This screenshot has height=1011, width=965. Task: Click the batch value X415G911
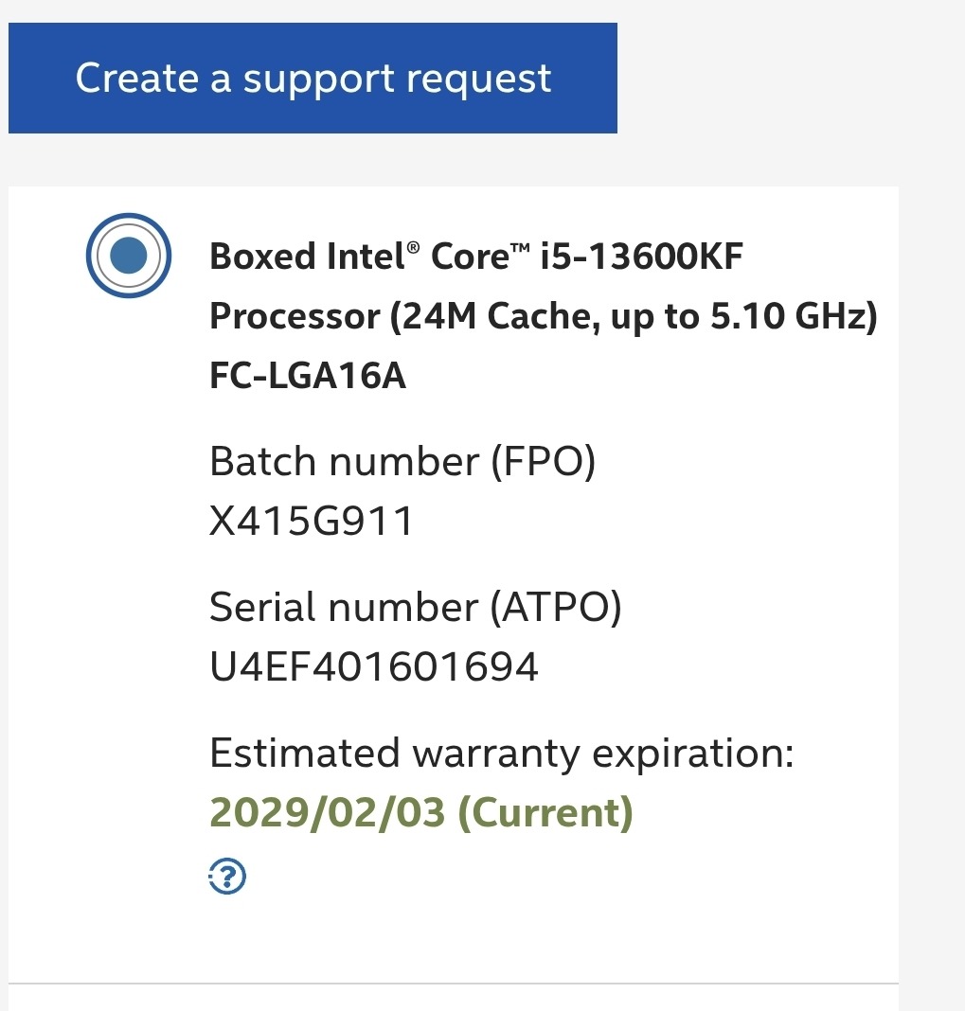pyautogui.click(x=312, y=522)
